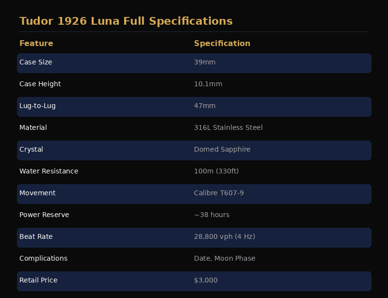Select the '100m (330ft)' value
The width and height of the screenshot is (388, 298).
pyautogui.click(x=216, y=171)
